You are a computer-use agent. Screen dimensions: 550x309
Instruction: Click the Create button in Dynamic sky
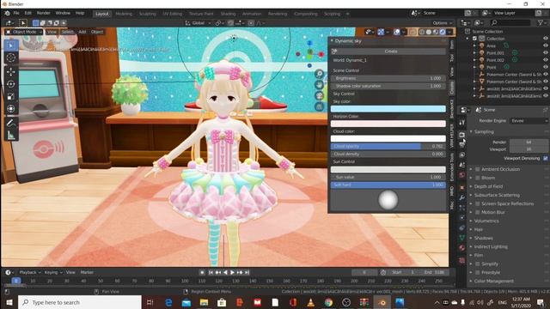click(388, 51)
